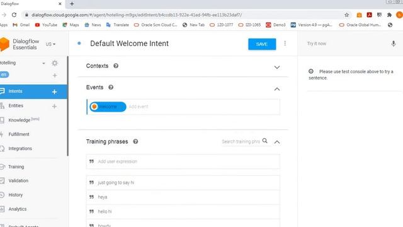The height and width of the screenshot is (227, 403).
Task: Open agent settings gear icon
Action: (x=55, y=63)
